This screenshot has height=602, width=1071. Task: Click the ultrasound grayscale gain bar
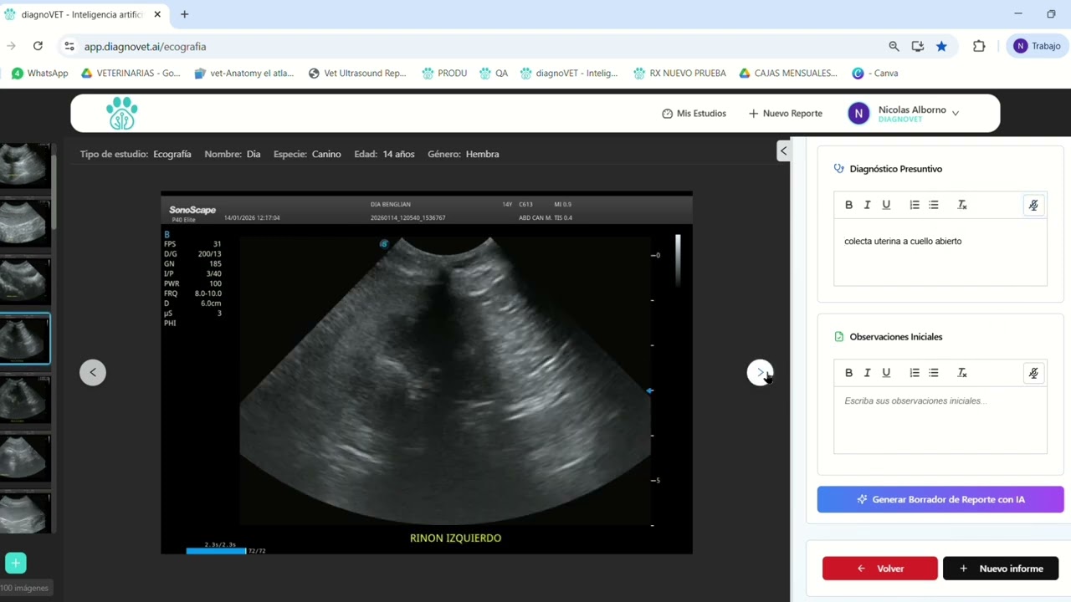point(678,261)
